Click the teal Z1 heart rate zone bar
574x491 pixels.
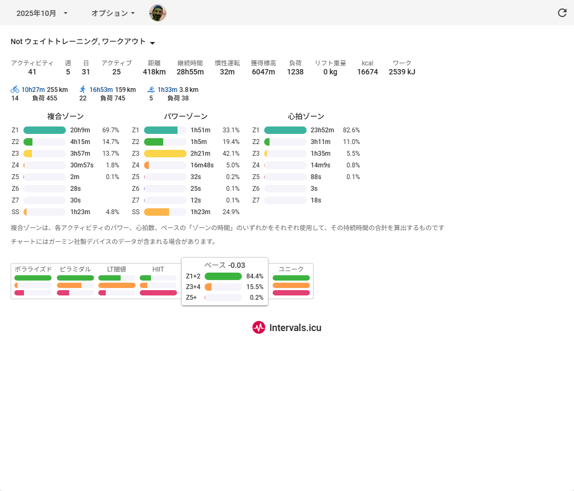[x=285, y=130]
